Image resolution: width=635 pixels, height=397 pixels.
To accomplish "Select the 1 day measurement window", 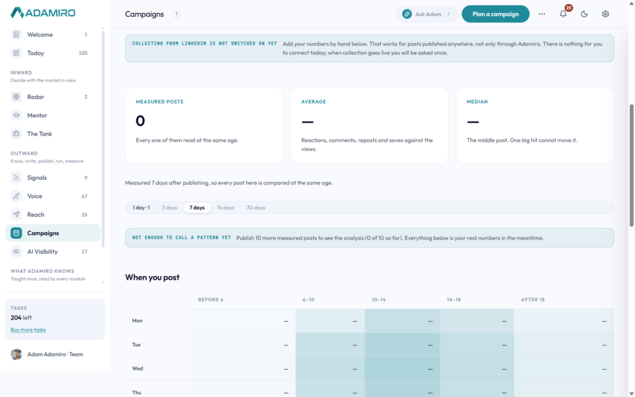I will (141, 207).
